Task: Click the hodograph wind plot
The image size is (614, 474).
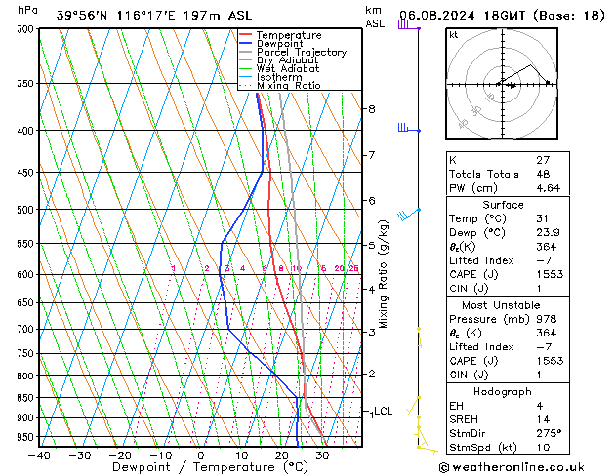Action: (x=502, y=84)
